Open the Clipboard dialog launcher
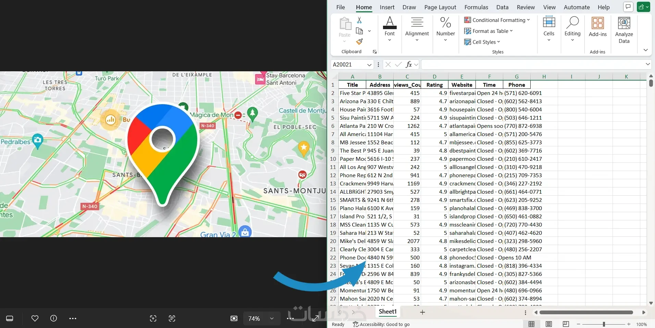 click(375, 52)
